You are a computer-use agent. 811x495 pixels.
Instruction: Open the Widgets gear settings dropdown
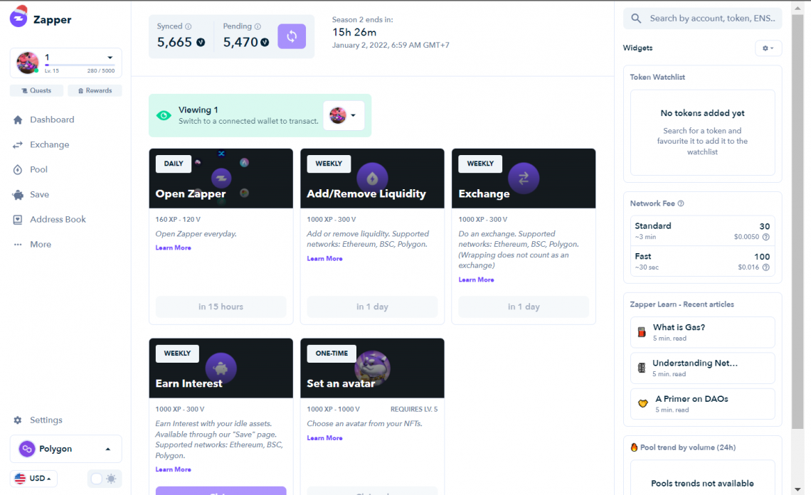pyautogui.click(x=768, y=48)
